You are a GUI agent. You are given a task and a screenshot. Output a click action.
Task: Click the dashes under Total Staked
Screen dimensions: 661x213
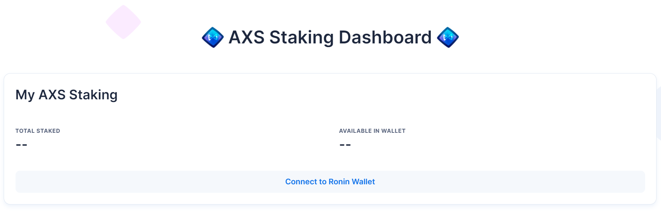(x=21, y=145)
